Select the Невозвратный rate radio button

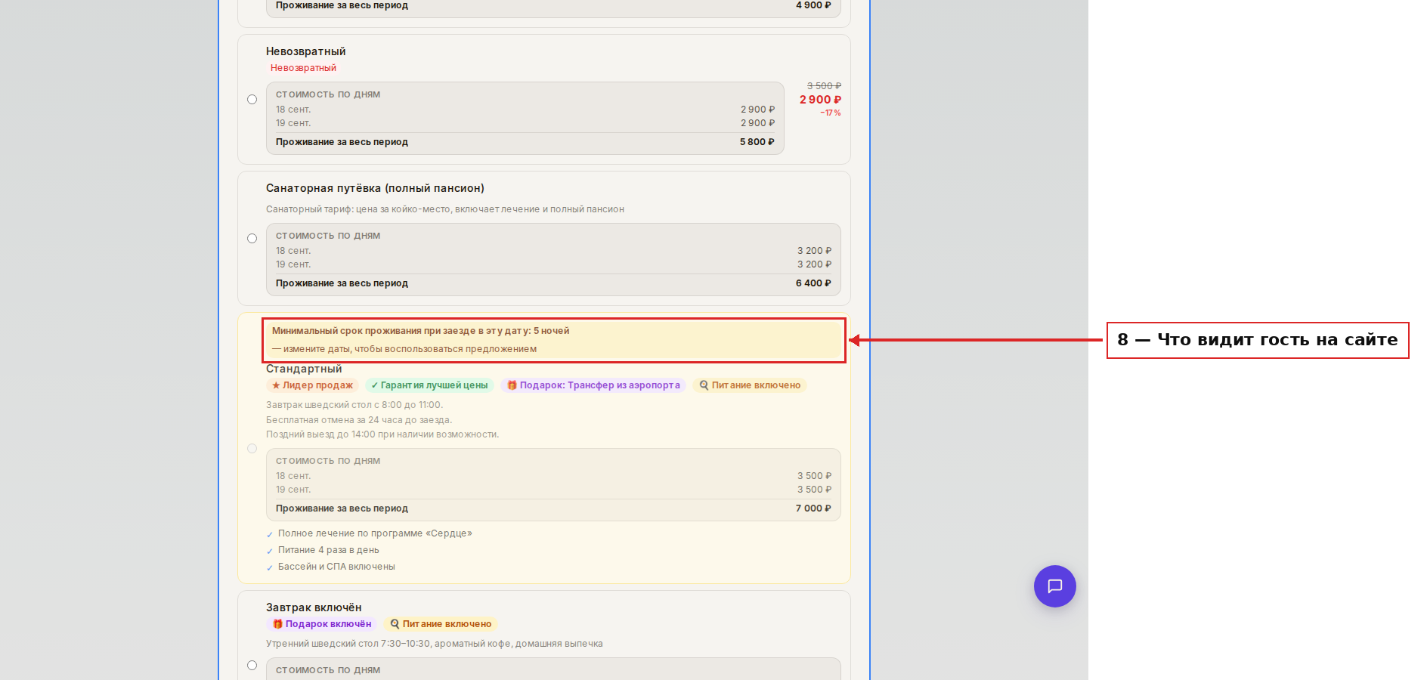252,100
